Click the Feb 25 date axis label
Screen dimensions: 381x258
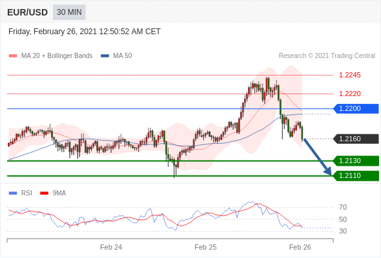[x=205, y=247]
